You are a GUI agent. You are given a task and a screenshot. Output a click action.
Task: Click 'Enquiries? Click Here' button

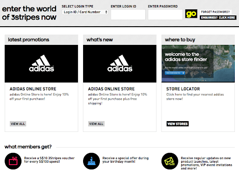pyautogui.click(x=218, y=17)
